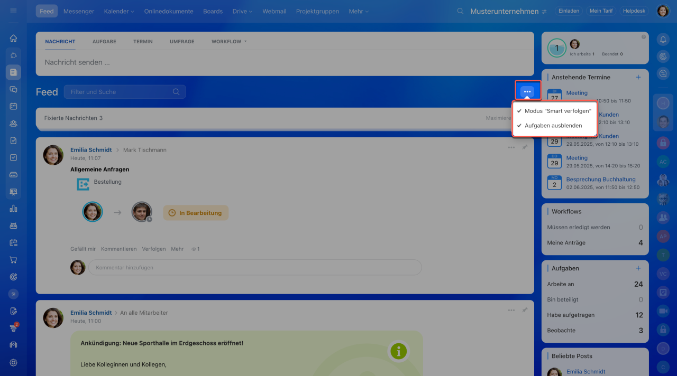The height and width of the screenshot is (376, 677).
Task: Open the Mehr menu under the Bestellung post
Action: point(177,249)
